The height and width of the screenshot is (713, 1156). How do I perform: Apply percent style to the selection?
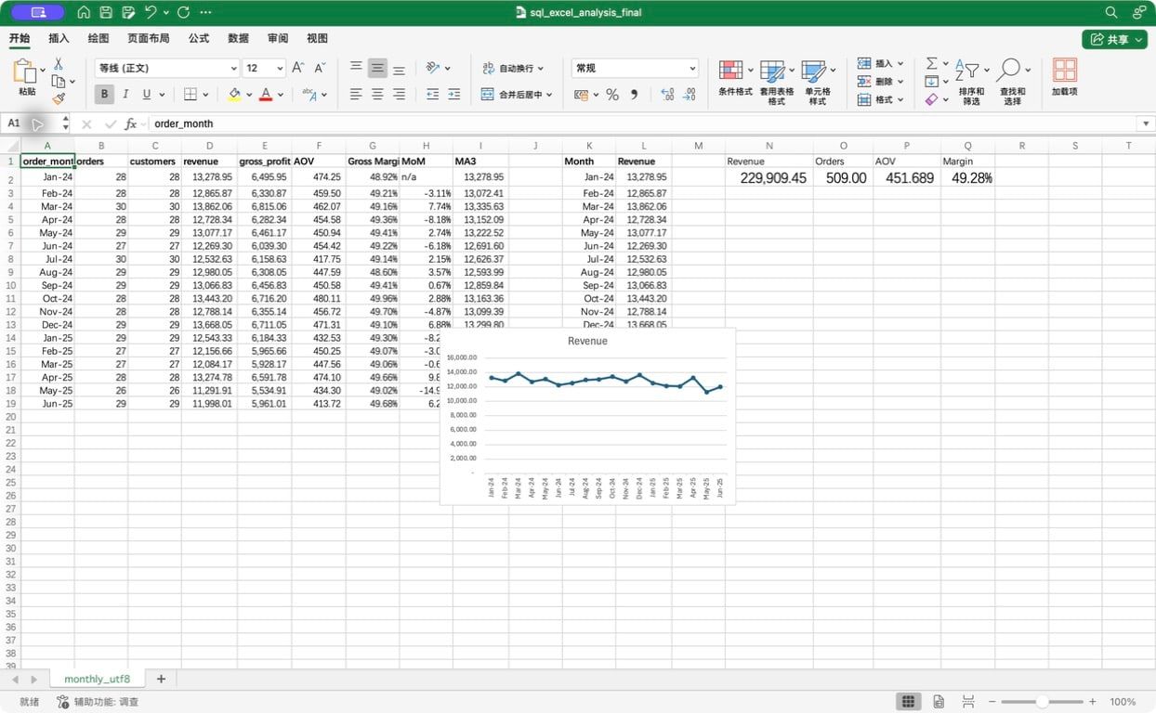612,95
